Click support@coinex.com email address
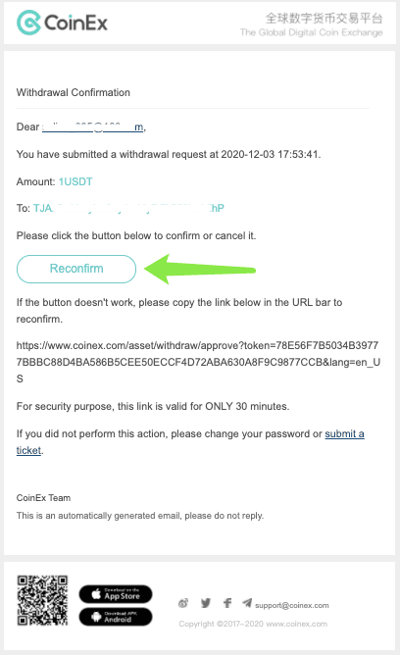 tap(292, 605)
